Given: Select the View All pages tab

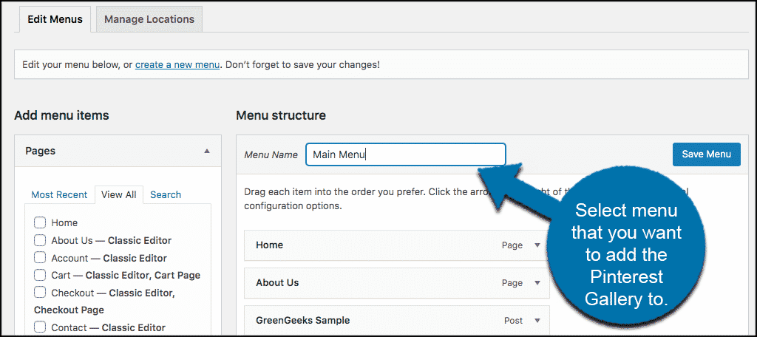Looking at the screenshot, I should click(118, 194).
